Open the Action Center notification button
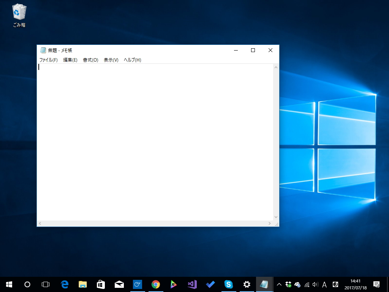Viewport: 389px width, 292px height. pyautogui.click(x=377, y=284)
